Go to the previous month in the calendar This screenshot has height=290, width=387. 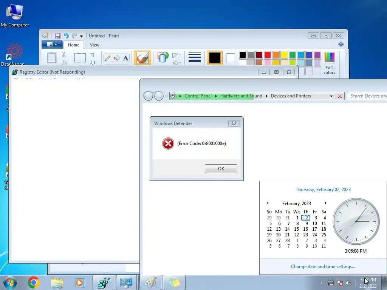click(268, 203)
